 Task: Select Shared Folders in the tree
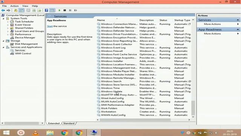coord(24,28)
